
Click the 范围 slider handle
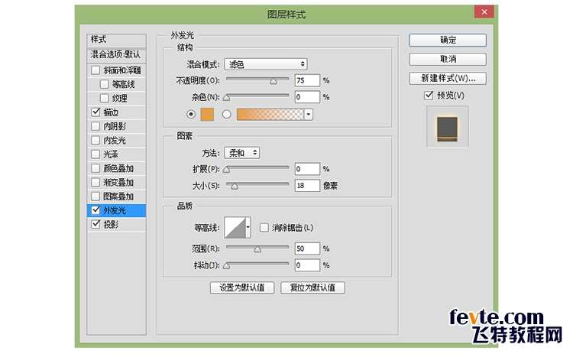point(257,249)
